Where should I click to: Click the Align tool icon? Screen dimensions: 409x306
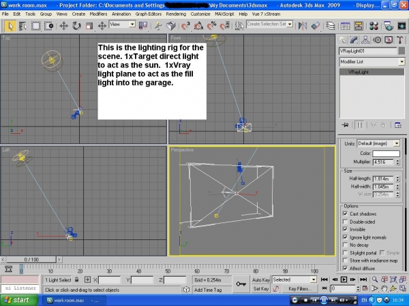coord(316,26)
